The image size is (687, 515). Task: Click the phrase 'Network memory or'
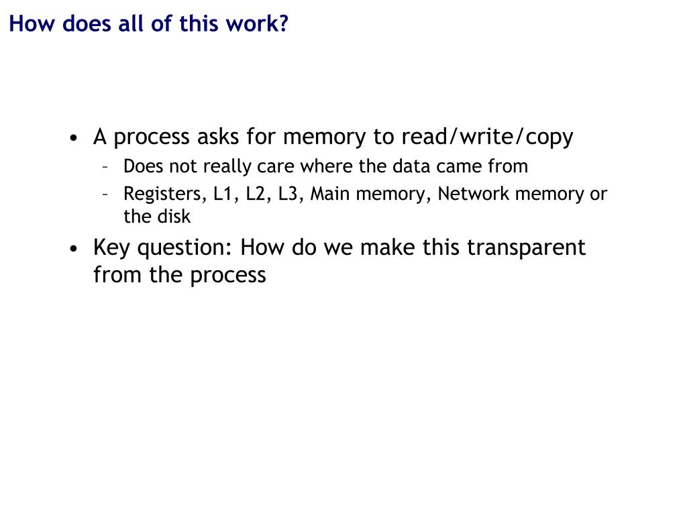click(x=522, y=194)
